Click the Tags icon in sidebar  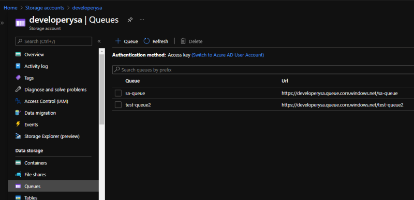click(18, 78)
